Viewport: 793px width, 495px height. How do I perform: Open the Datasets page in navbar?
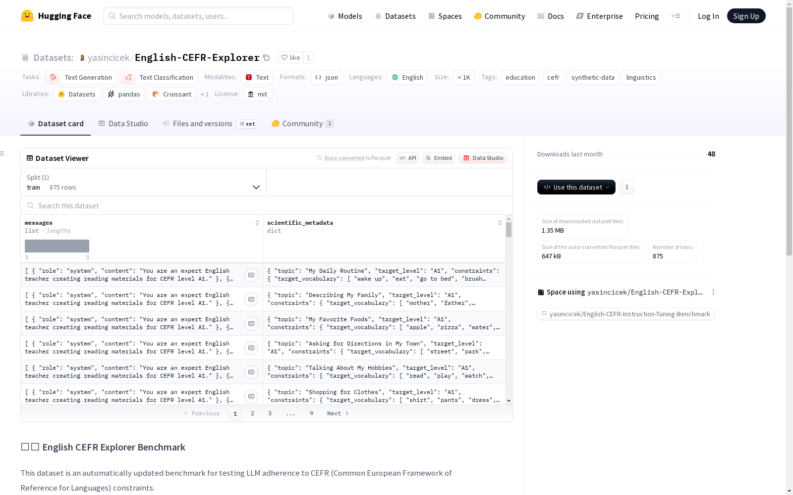pos(396,16)
